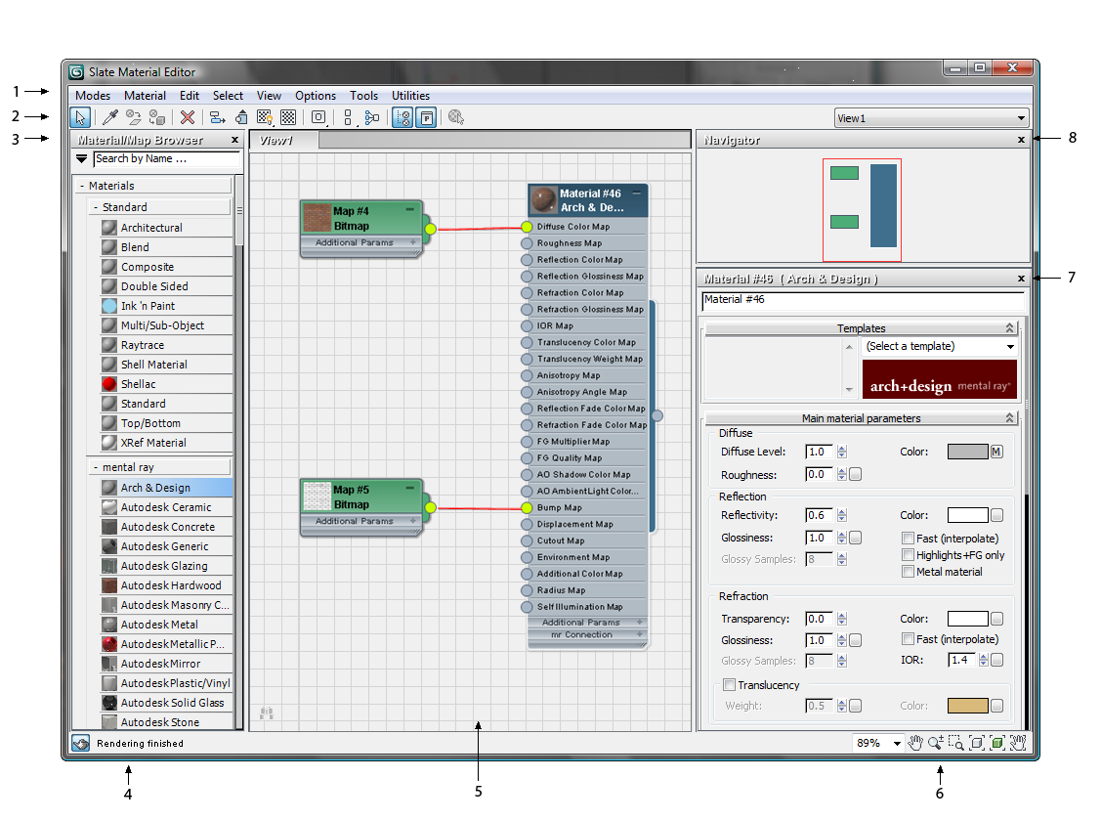Click Zoom Extents Selected green cube icon
This screenshot has height=821, width=1101.
pyautogui.click(x=997, y=743)
